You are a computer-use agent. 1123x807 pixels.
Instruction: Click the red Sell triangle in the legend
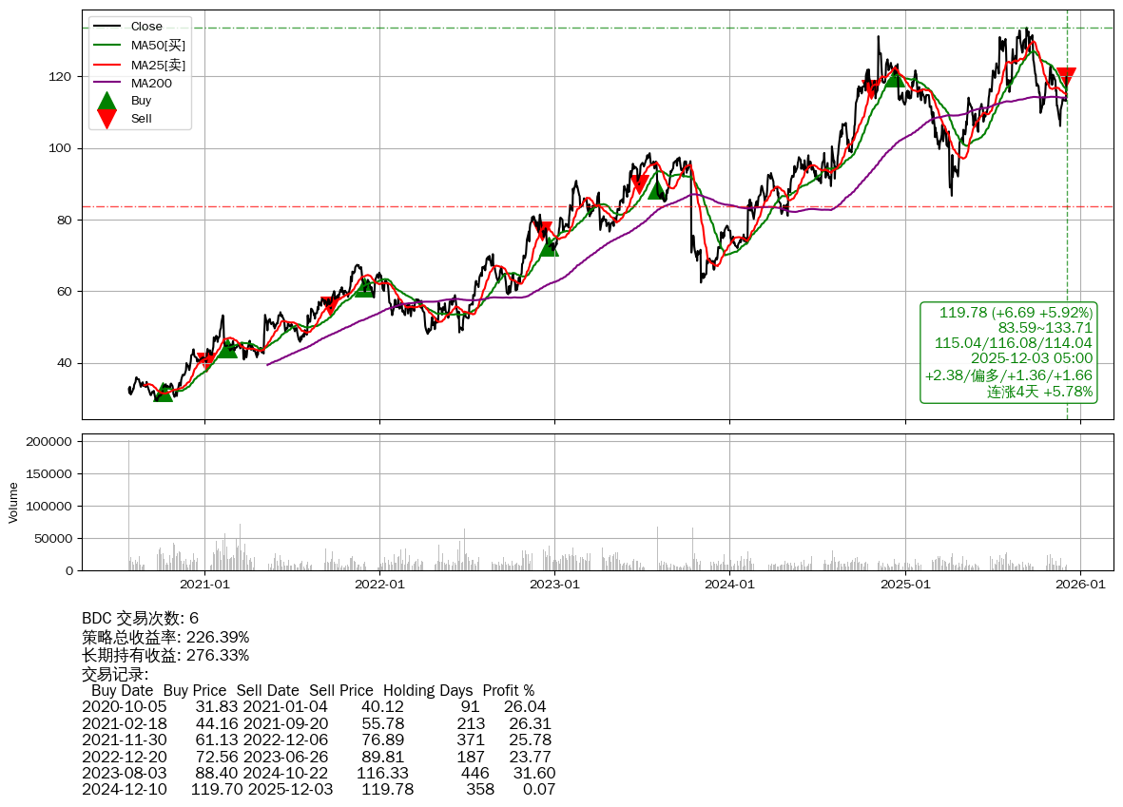click(x=107, y=119)
